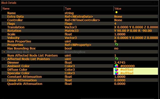Click the yellow dot icon in Name value
This screenshot has width=160, height=99.
pyautogui.click(x=116, y=12)
